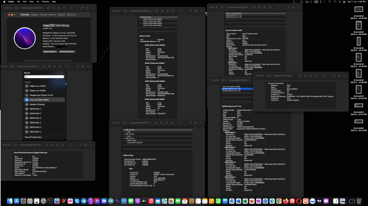Click the Apple menu logo

click(x=4, y=1)
